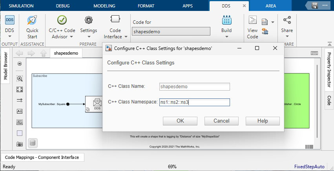Click the Code for shapesdemo field

171,31
